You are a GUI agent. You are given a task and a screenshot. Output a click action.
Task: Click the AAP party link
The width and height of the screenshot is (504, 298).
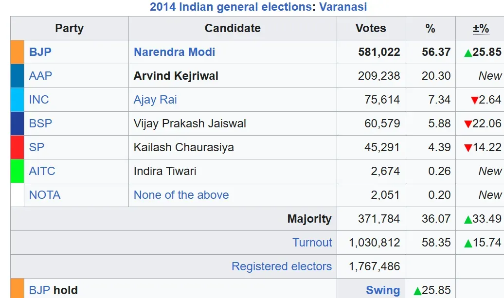pyautogui.click(x=40, y=76)
